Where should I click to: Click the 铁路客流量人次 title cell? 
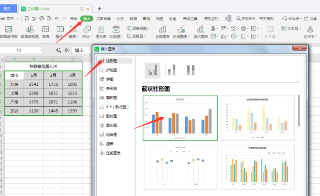[43, 66]
